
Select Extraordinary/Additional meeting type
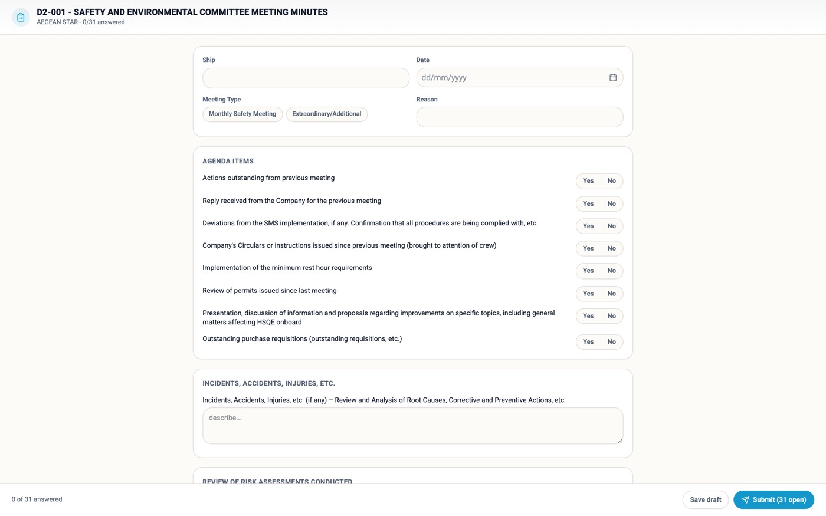pyautogui.click(x=327, y=114)
